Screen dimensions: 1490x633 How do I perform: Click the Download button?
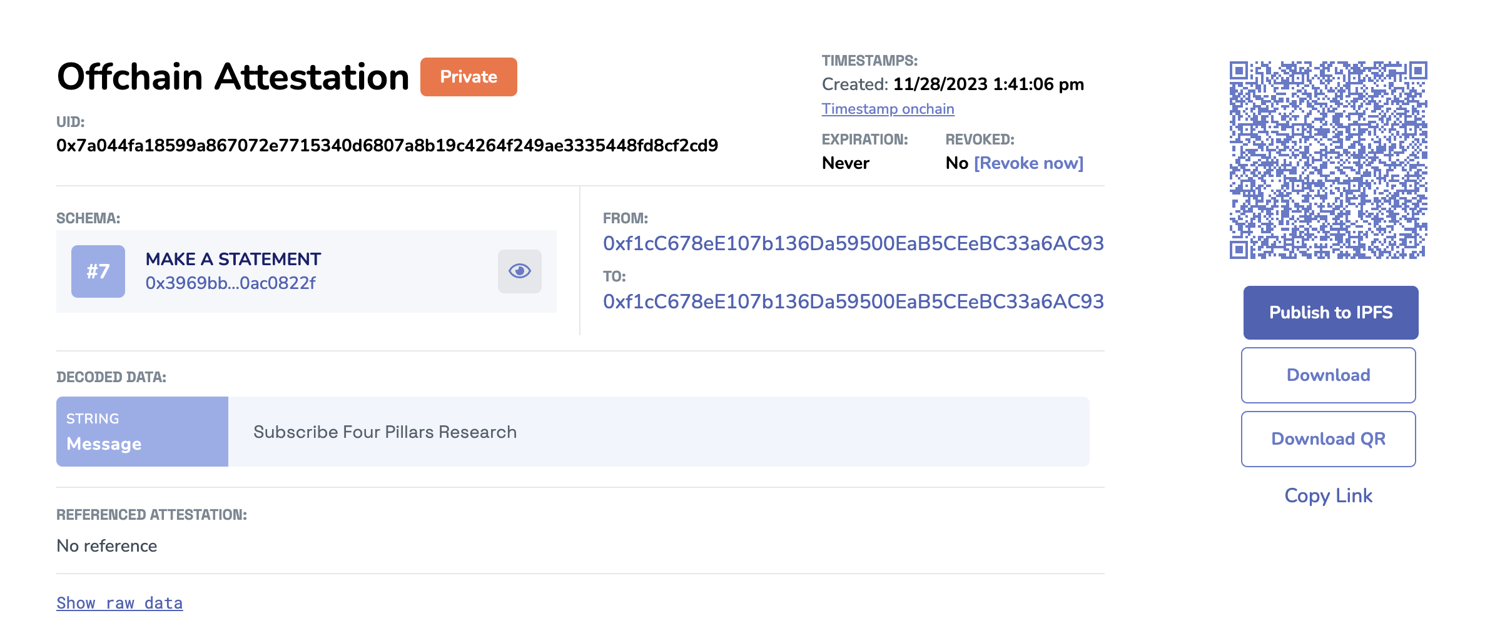(x=1328, y=375)
